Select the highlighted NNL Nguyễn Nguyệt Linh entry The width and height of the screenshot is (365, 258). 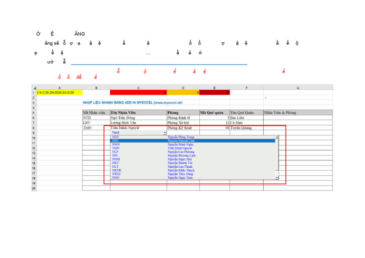pos(193,141)
